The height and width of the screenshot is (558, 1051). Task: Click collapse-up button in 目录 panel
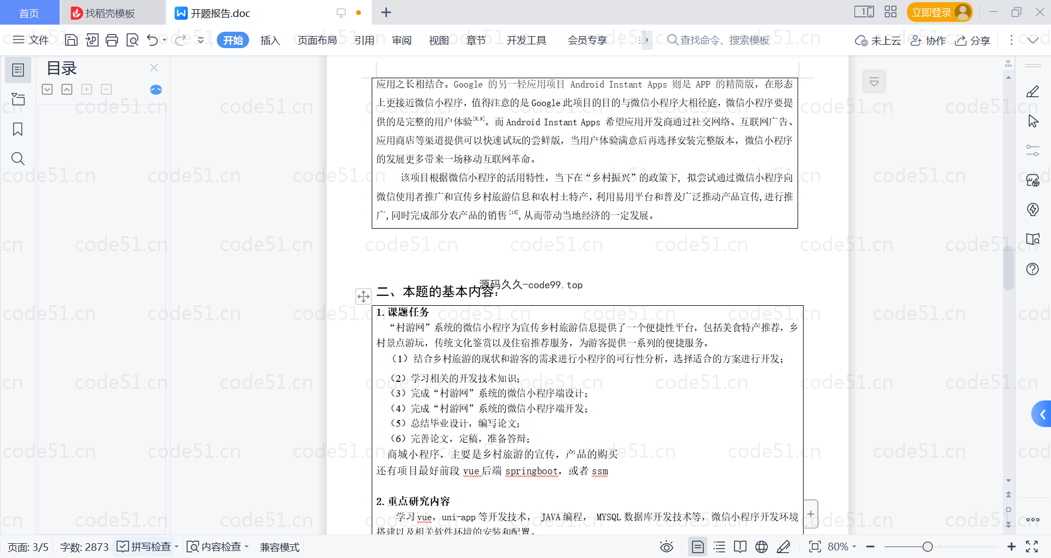[67, 89]
